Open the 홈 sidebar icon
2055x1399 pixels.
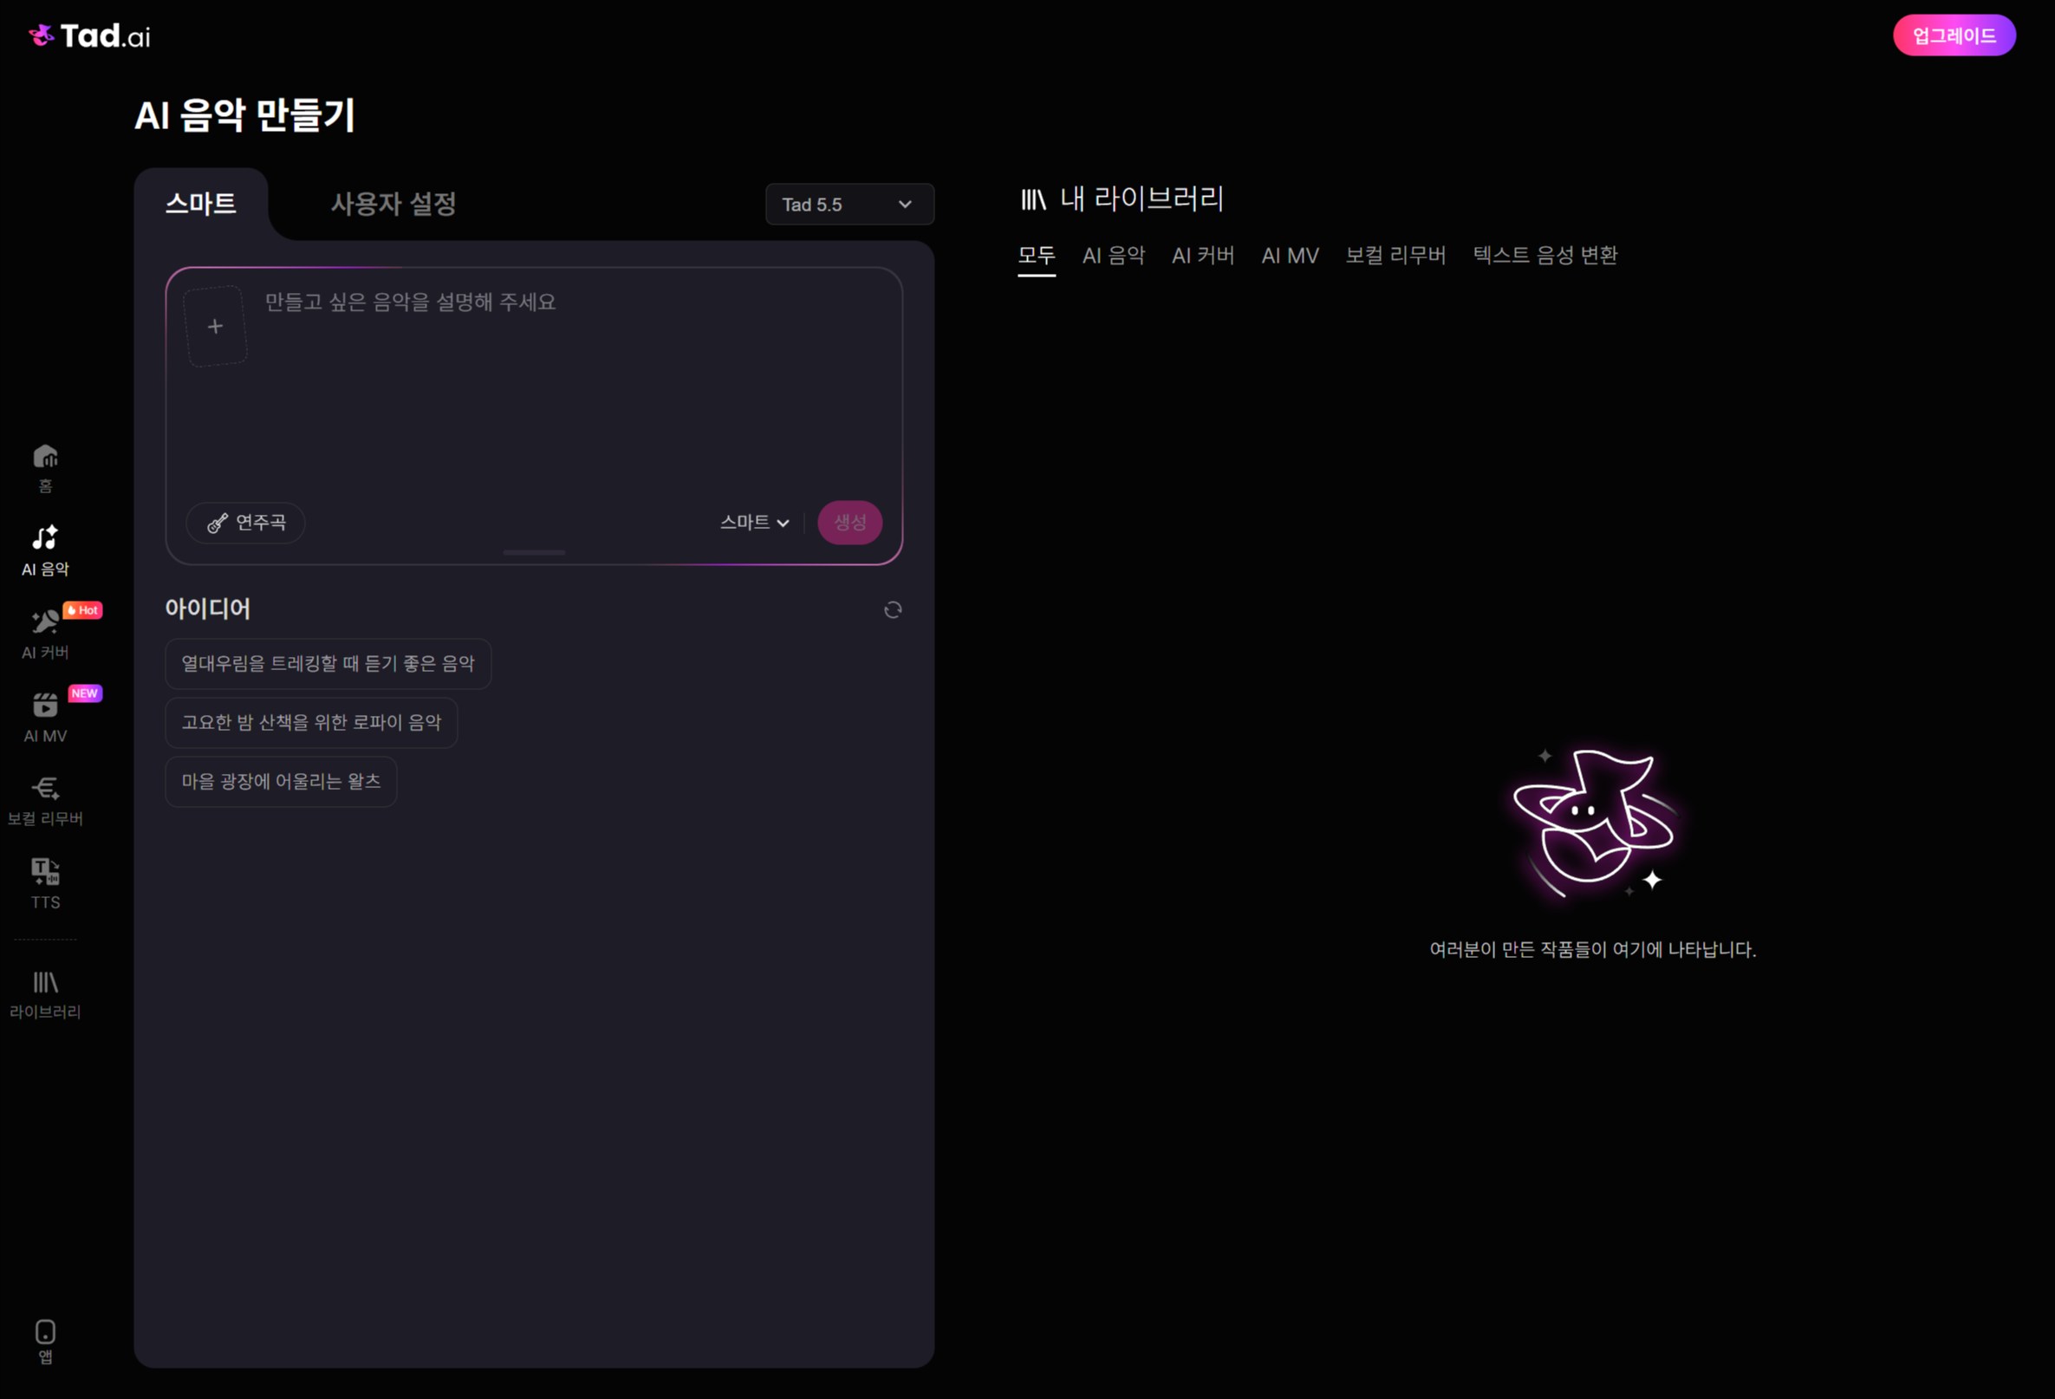point(45,468)
